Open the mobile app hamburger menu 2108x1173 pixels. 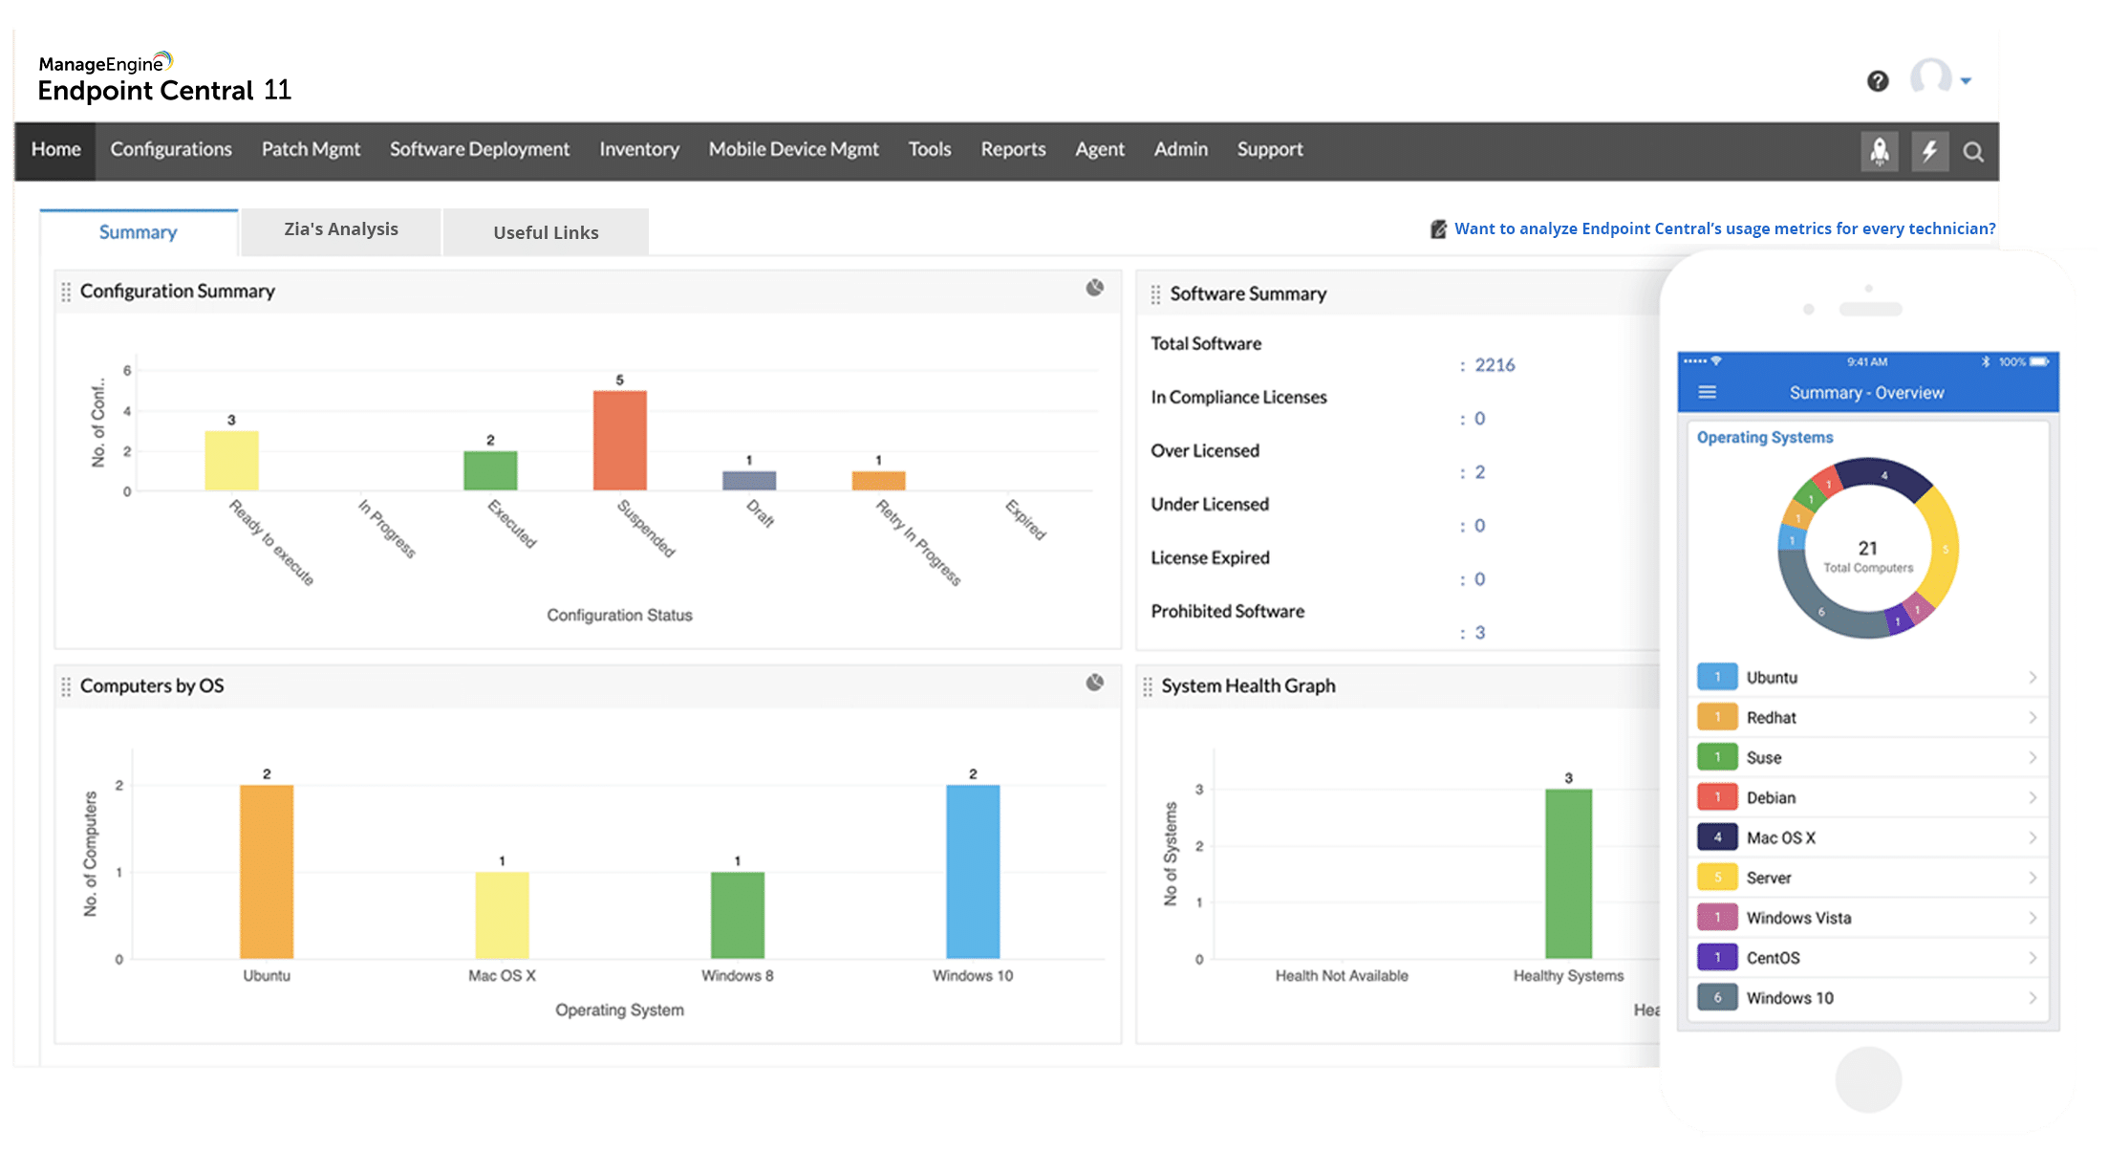1708,393
